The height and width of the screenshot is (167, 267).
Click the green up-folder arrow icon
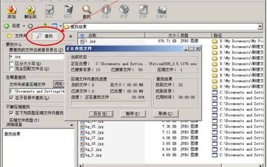tap(45, 26)
